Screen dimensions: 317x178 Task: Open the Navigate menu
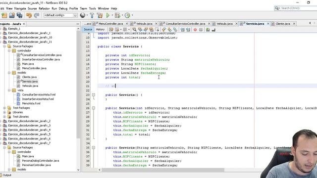point(20,8)
